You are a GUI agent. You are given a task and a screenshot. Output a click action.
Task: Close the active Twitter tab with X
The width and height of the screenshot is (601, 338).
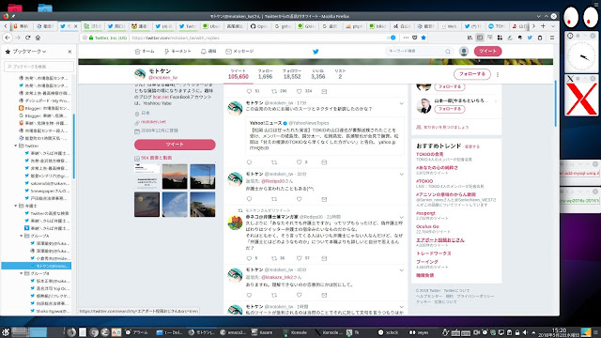[75, 26]
